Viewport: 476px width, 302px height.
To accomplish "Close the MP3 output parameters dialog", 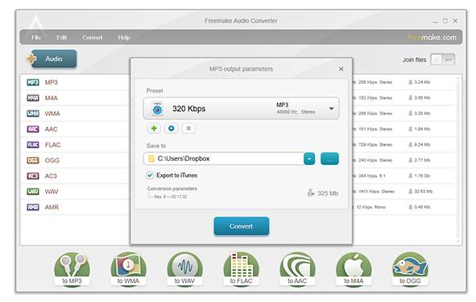I will (341, 69).
